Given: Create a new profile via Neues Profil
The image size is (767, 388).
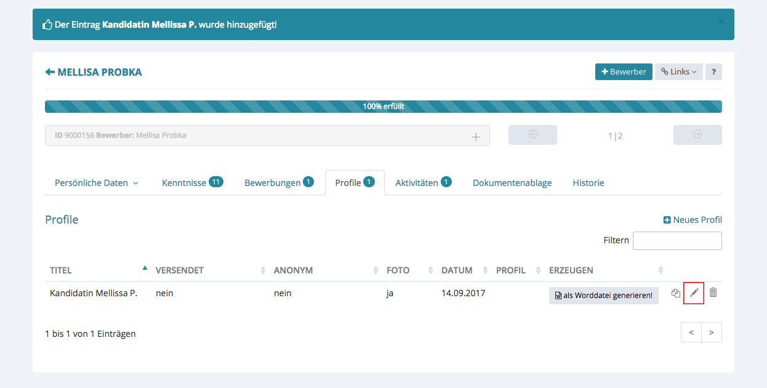Looking at the screenshot, I should coord(692,220).
